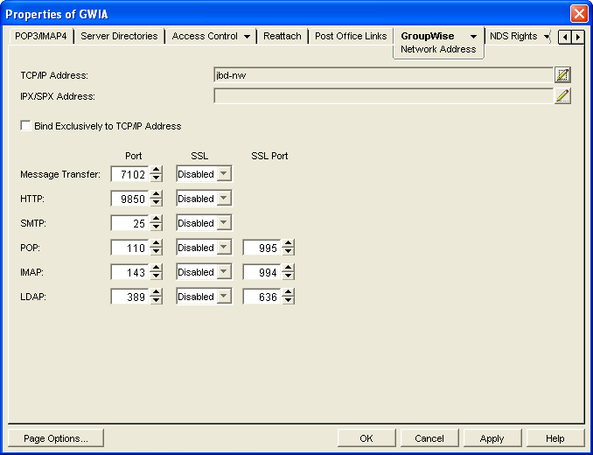593x455 pixels.
Task: Click the Page Options button
Action: pyautogui.click(x=56, y=438)
